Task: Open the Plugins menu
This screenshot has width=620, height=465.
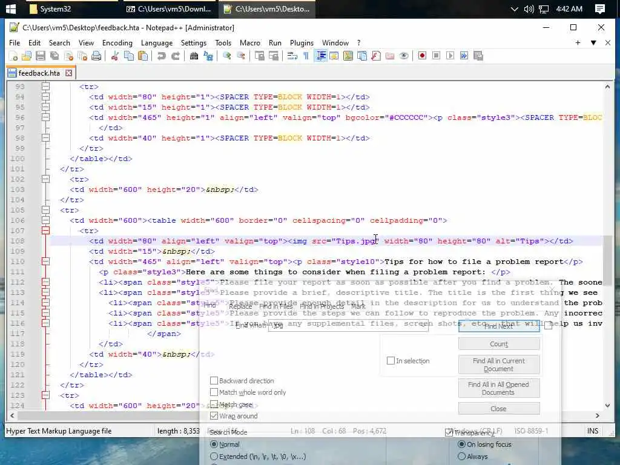Action: (302, 43)
